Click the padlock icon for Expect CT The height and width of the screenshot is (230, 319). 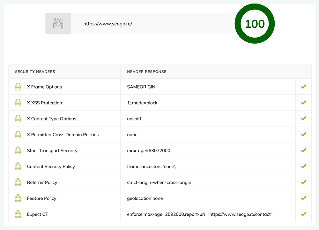pos(18,214)
